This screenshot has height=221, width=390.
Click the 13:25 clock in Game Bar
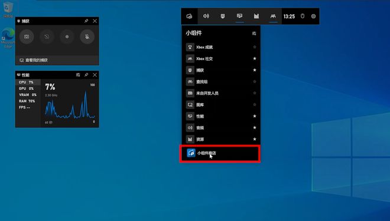tap(289, 17)
